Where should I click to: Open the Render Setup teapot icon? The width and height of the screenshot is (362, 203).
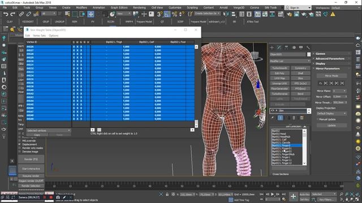[289, 14]
